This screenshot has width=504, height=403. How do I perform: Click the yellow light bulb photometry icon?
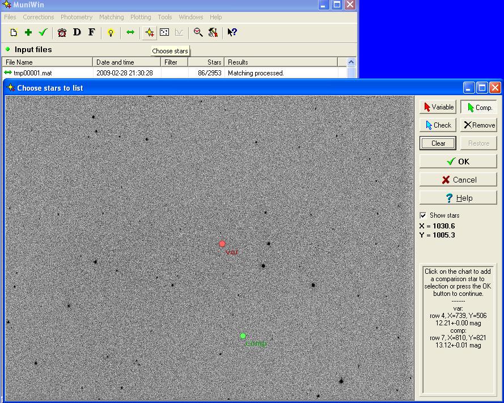(x=111, y=33)
